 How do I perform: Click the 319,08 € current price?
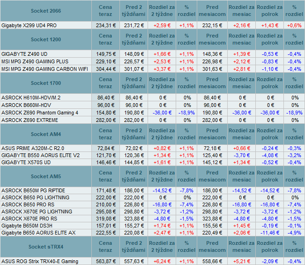pyautogui.click(x=105, y=219)
